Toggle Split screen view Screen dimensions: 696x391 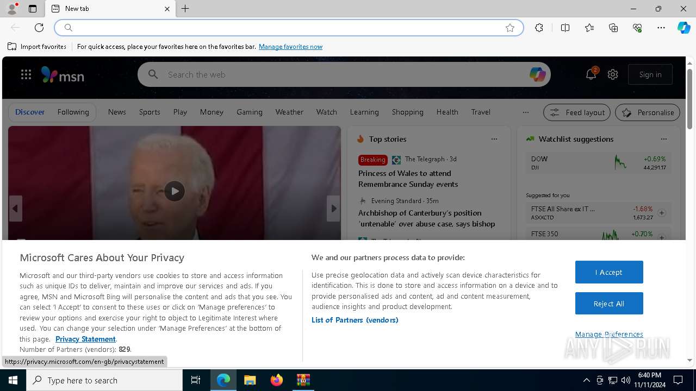point(565,28)
